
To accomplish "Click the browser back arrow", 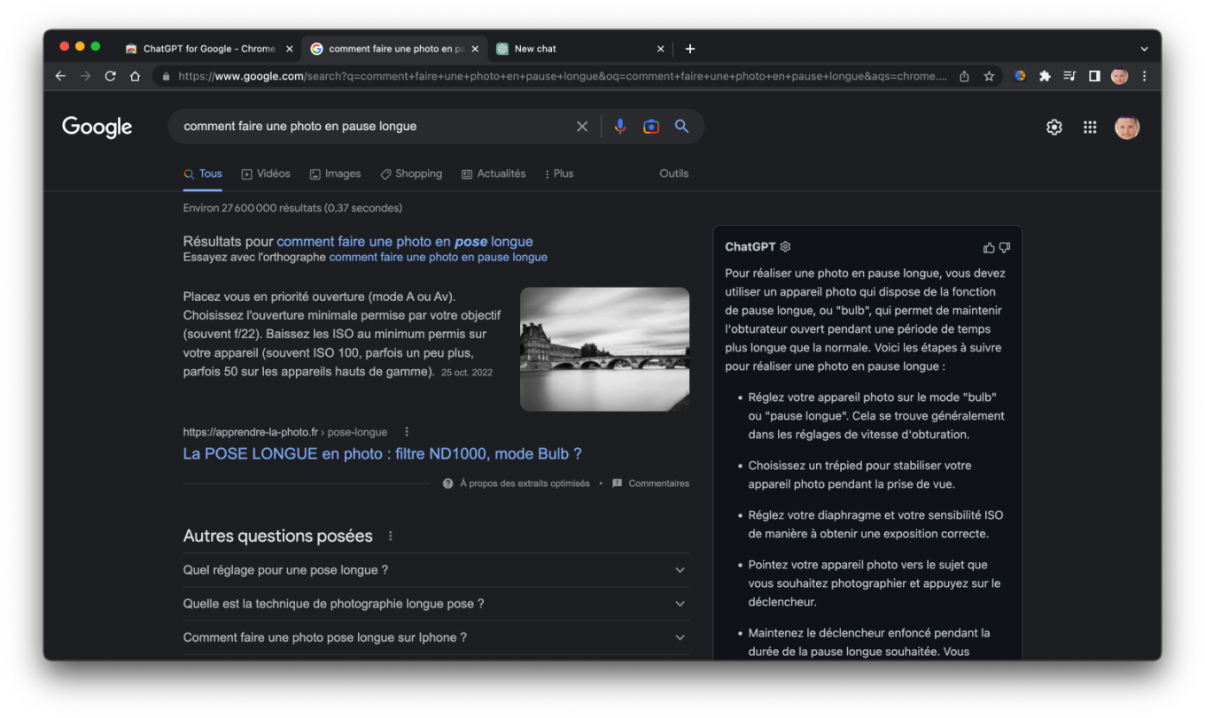I will tap(60, 76).
